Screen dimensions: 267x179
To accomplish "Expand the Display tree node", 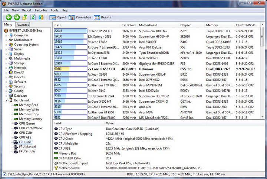I will [6, 54].
